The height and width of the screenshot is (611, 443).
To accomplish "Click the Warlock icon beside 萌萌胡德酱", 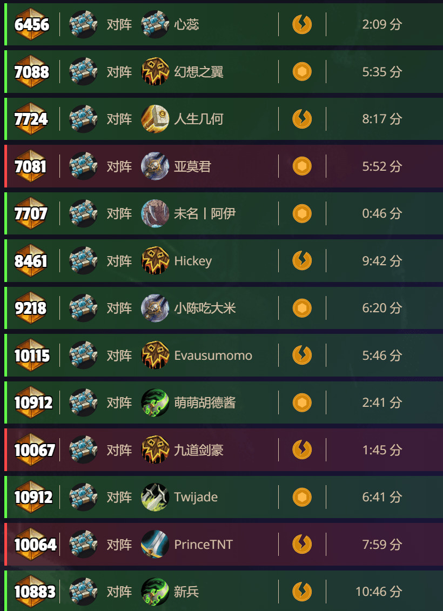I will (x=155, y=402).
